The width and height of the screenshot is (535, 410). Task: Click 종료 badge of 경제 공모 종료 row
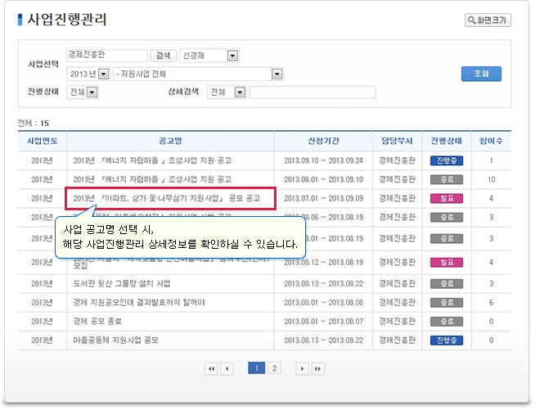click(x=447, y=322)
